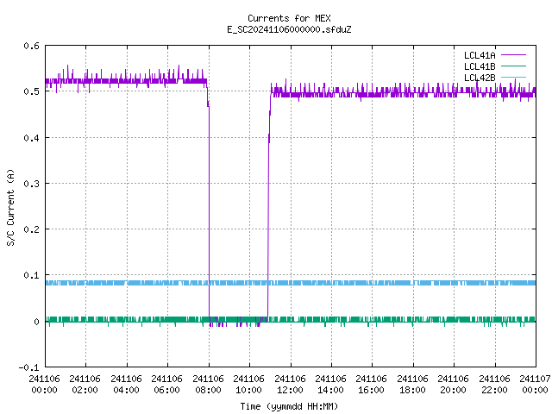Click the 241106 04:00 x-axis tick label
The width and height of the screenshot is (552, 414).
point(126,385)
